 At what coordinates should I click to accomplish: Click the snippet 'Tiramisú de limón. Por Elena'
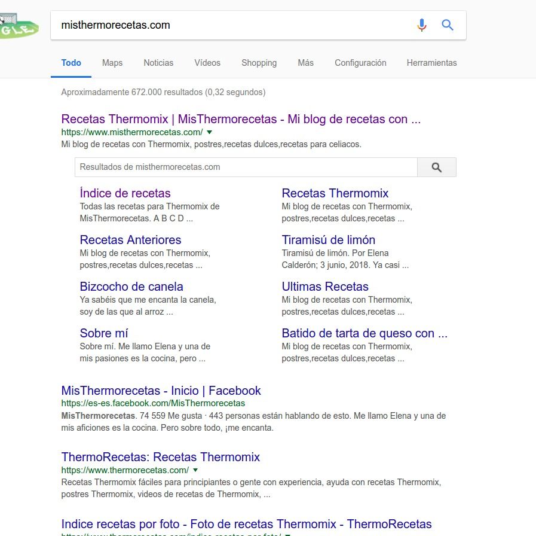(335, 253)
